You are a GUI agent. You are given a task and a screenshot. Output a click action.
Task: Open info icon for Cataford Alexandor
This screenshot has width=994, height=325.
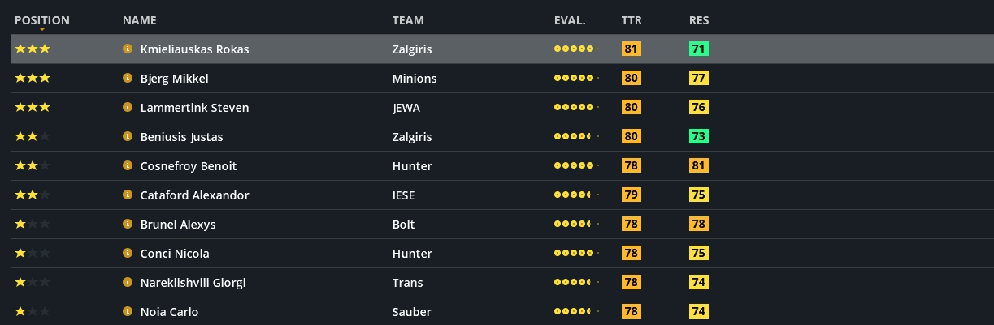coord(128,195)
